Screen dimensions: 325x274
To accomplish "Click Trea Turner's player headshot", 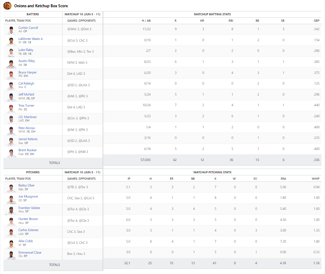I will [x=11, y=107].
